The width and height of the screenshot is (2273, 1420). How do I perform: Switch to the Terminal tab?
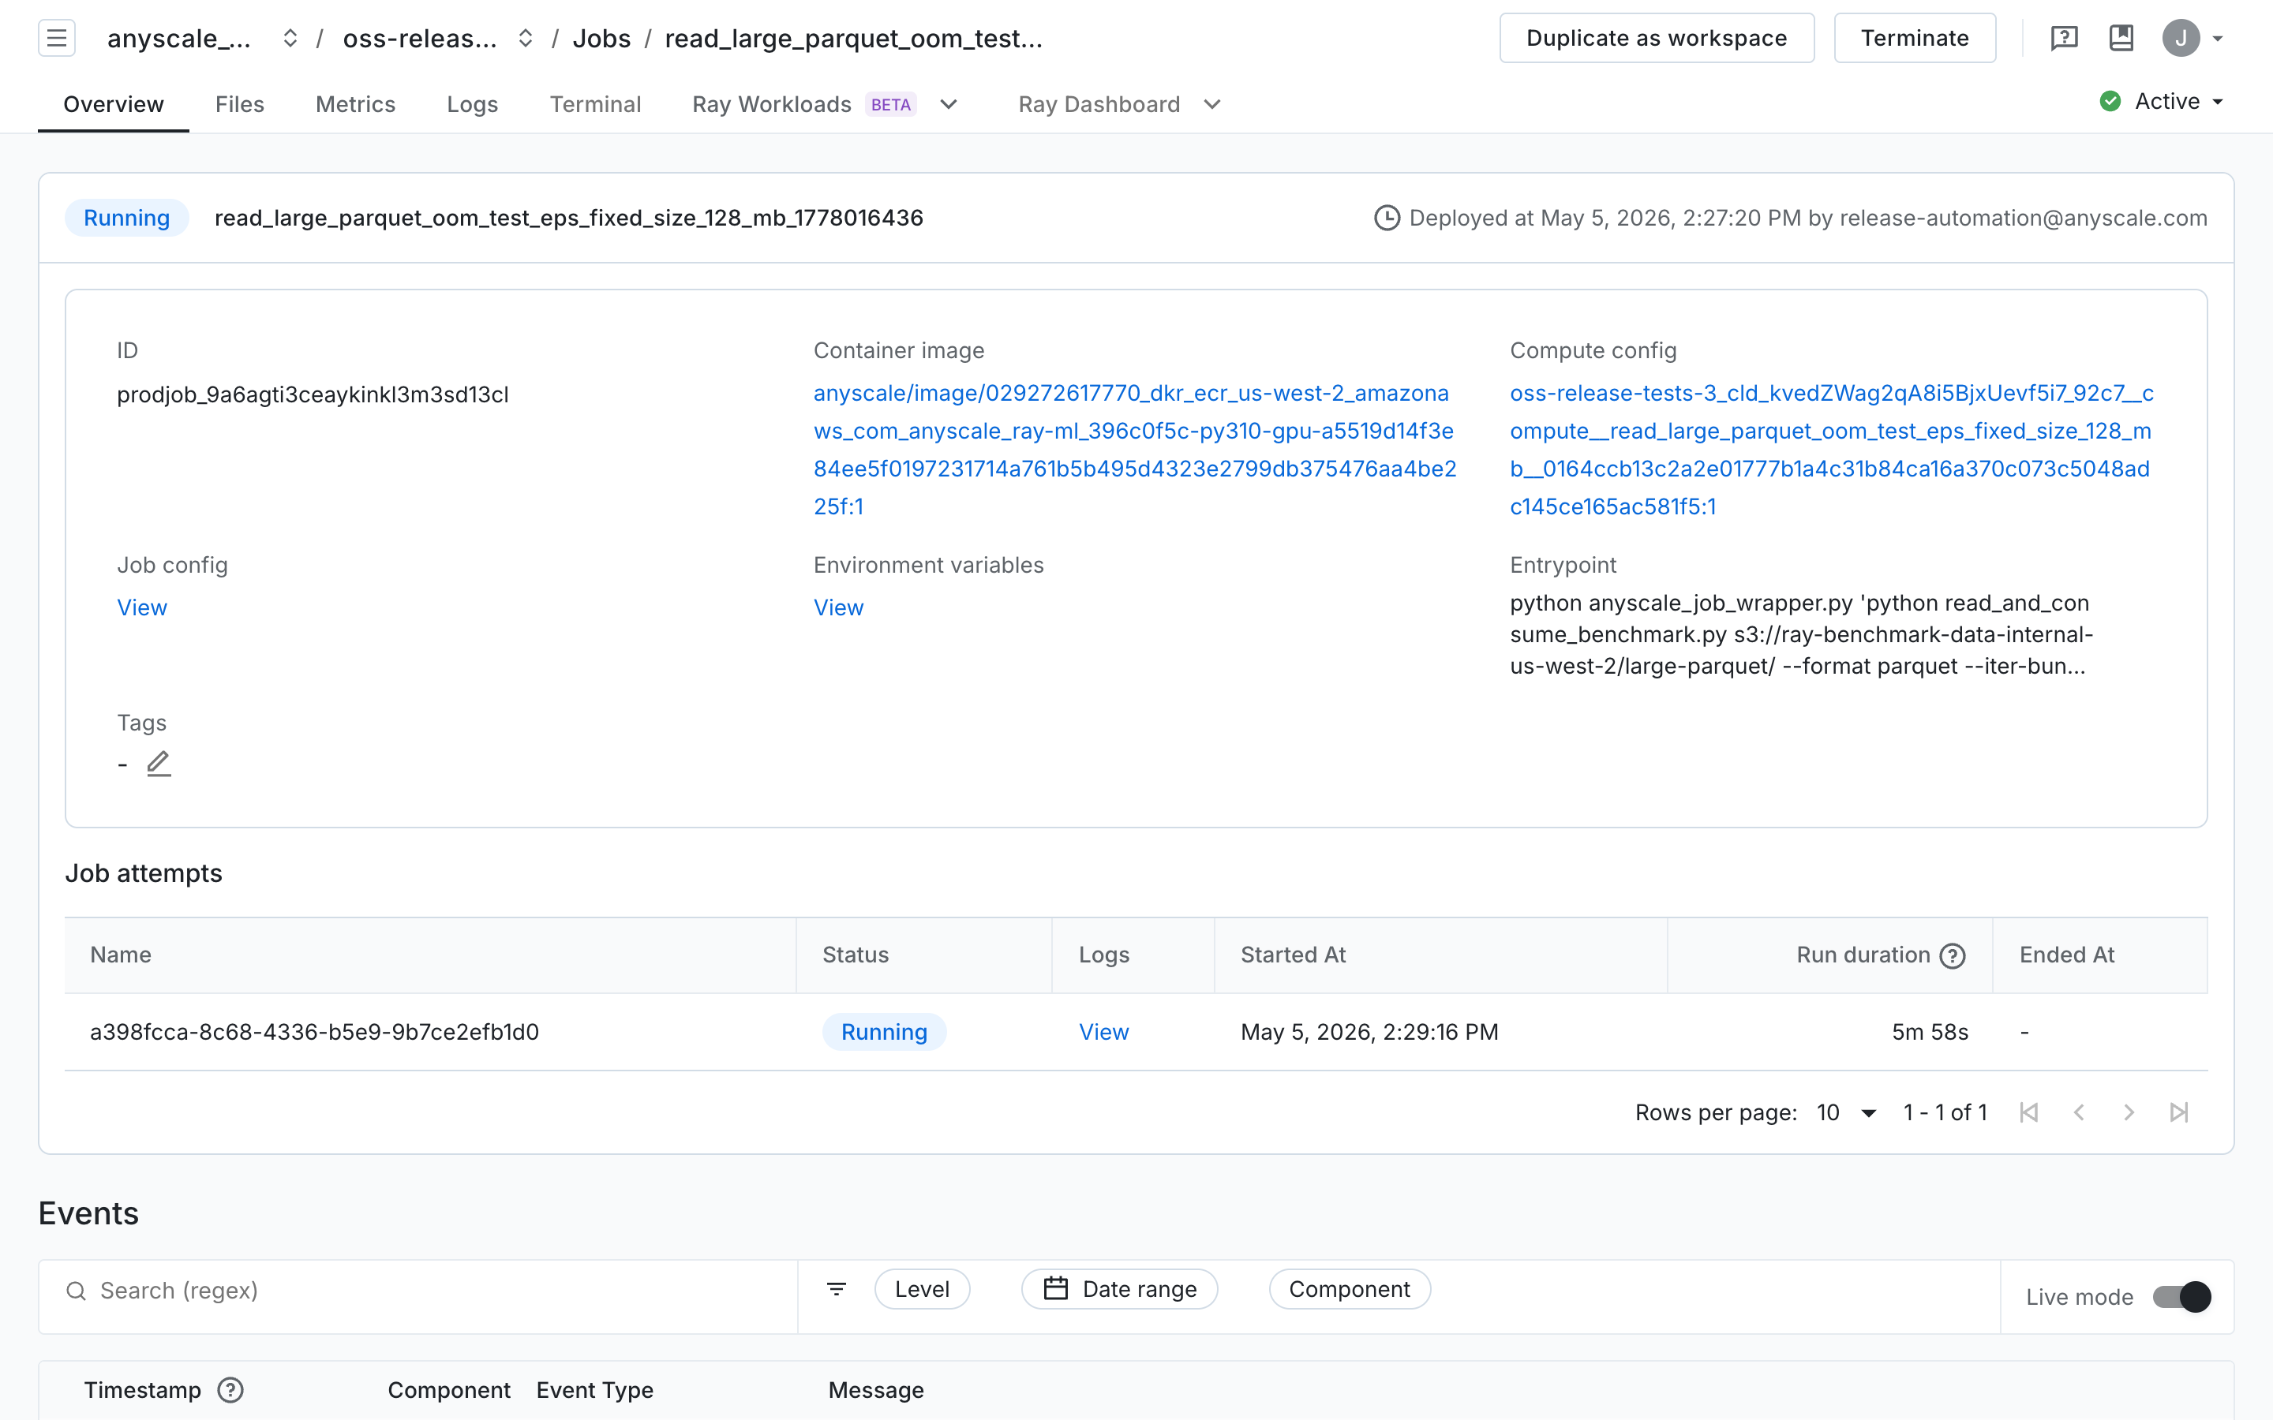pos(596,104)
